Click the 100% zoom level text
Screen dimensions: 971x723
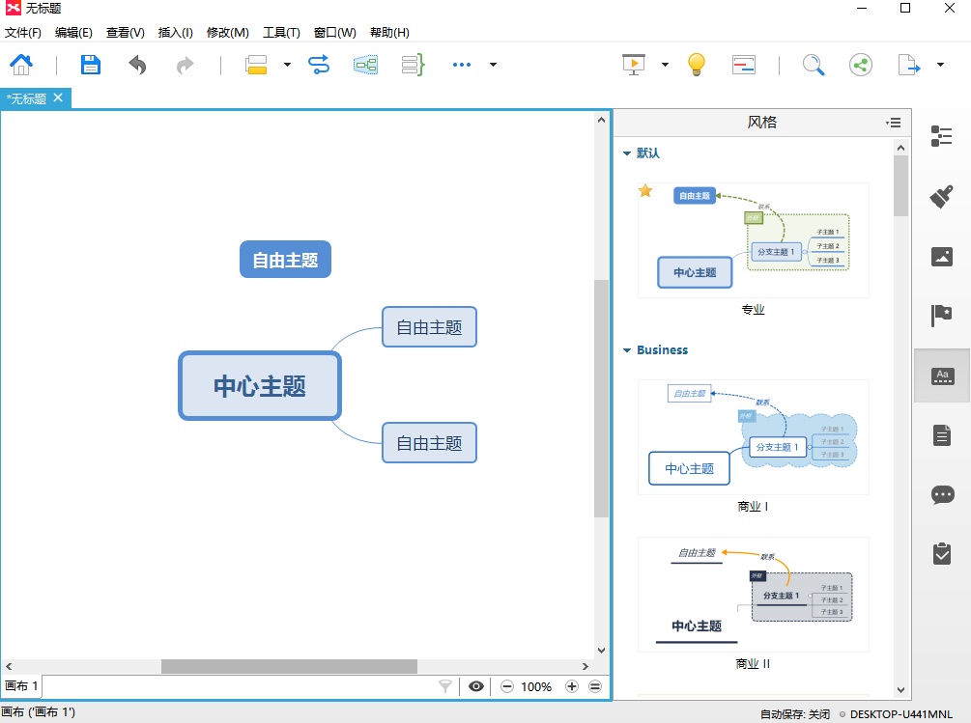pos(536,686)
